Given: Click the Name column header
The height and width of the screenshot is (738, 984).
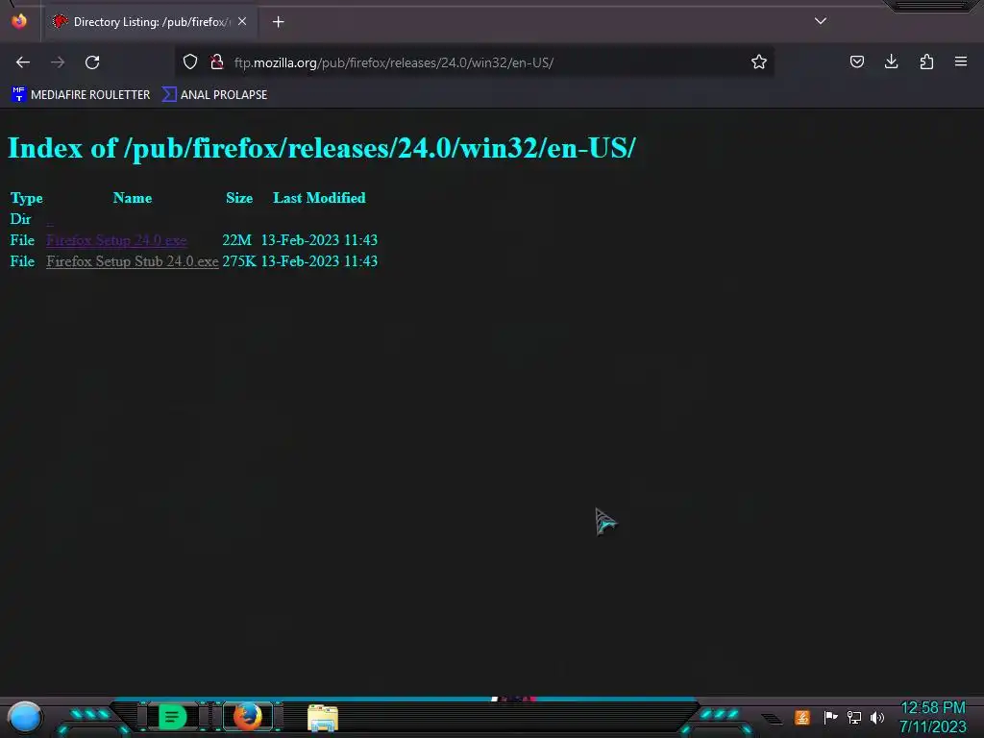Looking at the screenshot, I should pos(133,198).
